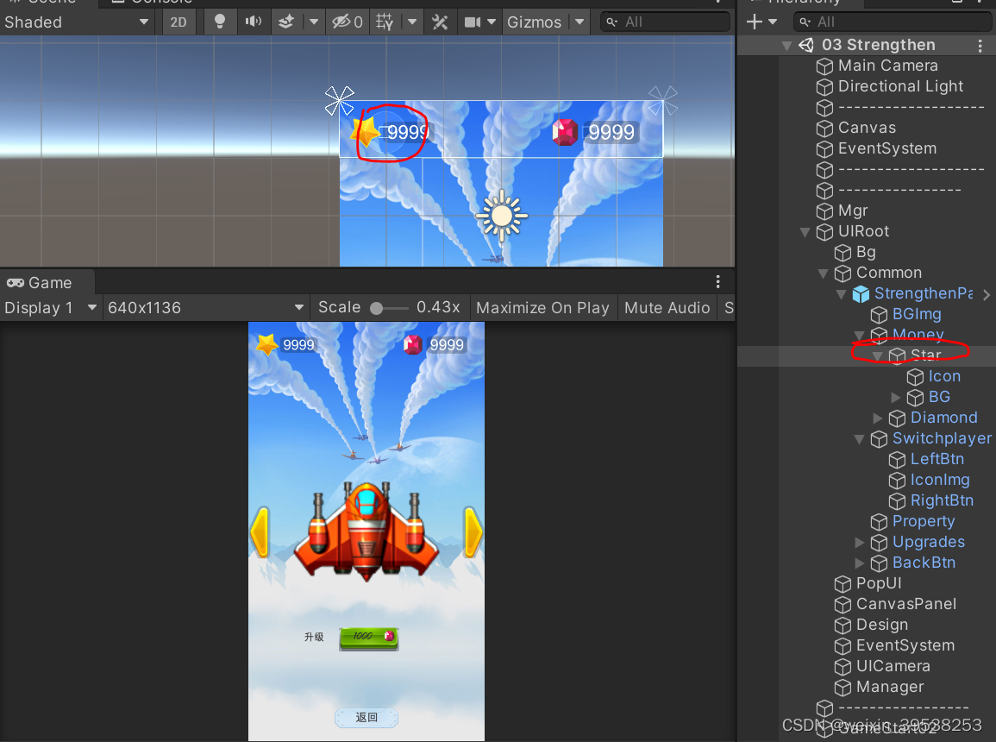
Task: Select the PopUI object
Action: pos(879,583)
